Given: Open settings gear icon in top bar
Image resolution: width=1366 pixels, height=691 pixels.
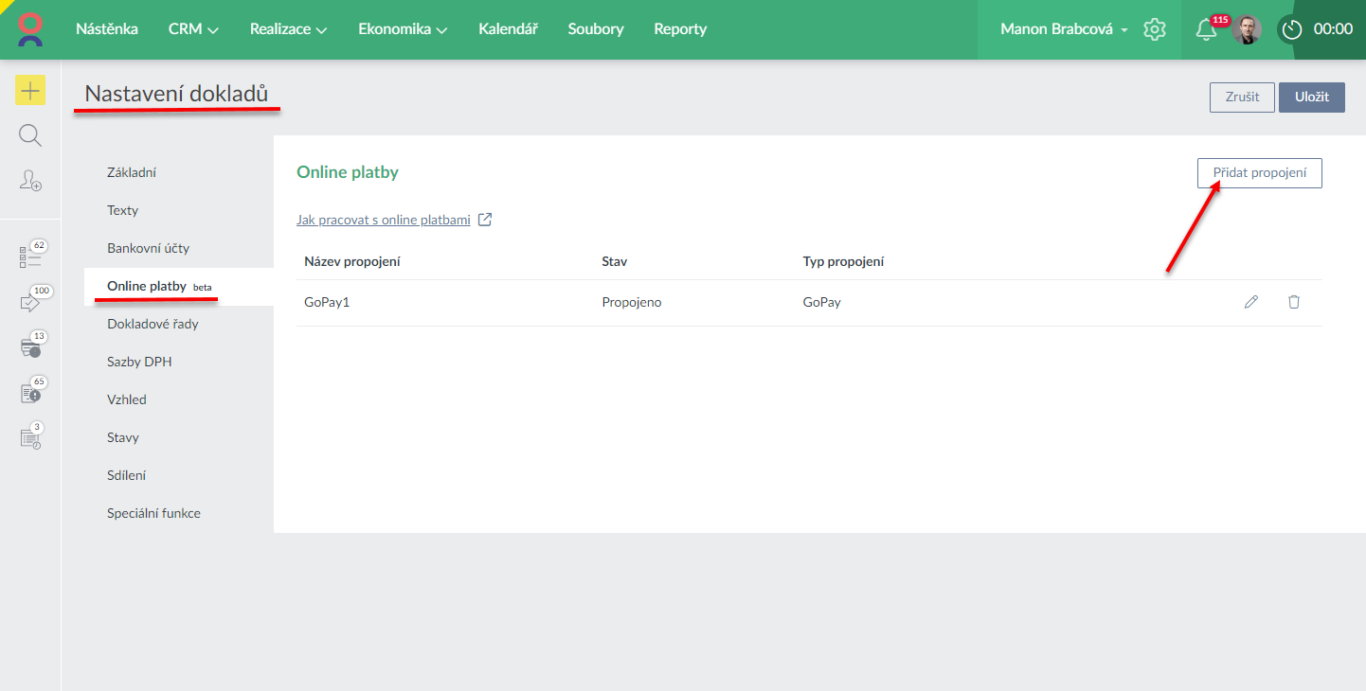Looking at the screenshot, I should (x=1154, y=29).
